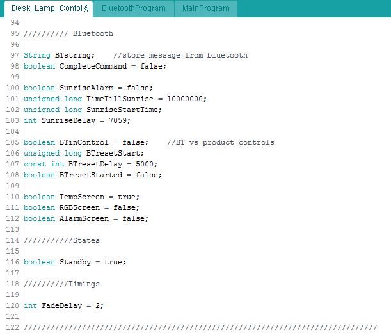Viewport: 391px width, 333px height.
Task: Click the '//////////Timings' comment line
Action: pos(61,284)
